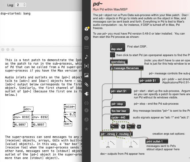Select the right *~ multiply object in Max patch
The width and height of the screenshot is (190, 162).
(131, 126)
